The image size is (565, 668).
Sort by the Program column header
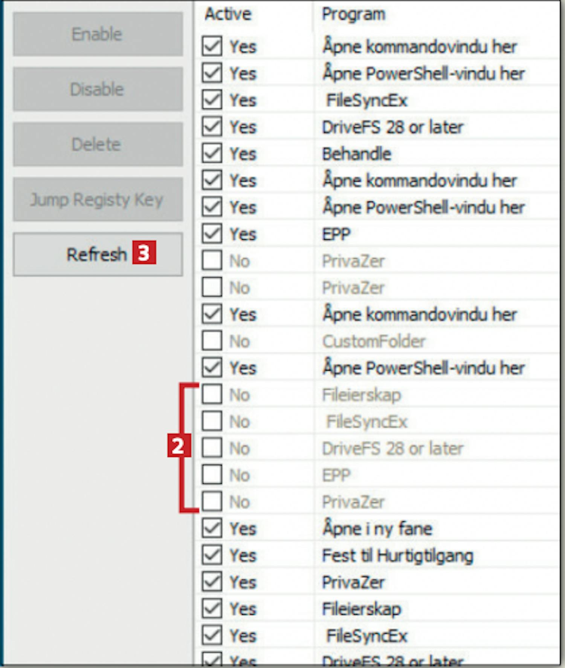pyautogui.click(x=353, y=14)
